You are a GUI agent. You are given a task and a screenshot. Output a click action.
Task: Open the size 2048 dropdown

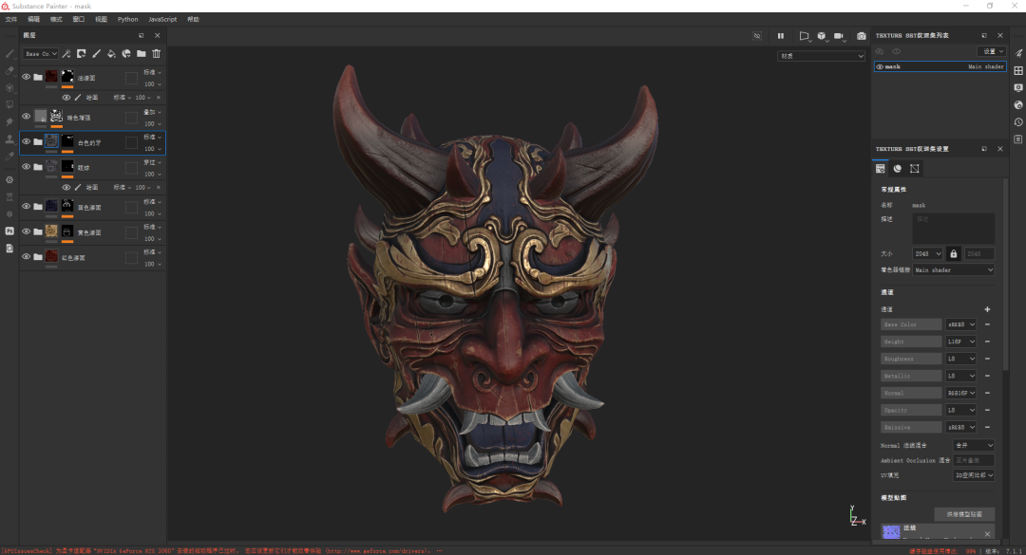pos(928,253)
